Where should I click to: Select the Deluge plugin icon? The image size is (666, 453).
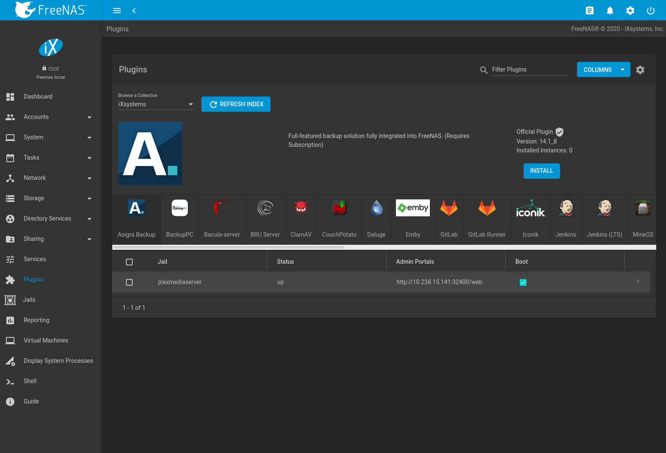376,208
